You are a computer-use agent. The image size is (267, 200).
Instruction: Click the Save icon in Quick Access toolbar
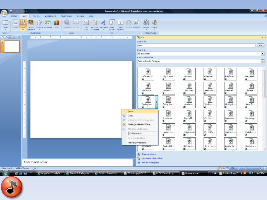(11, 11)
